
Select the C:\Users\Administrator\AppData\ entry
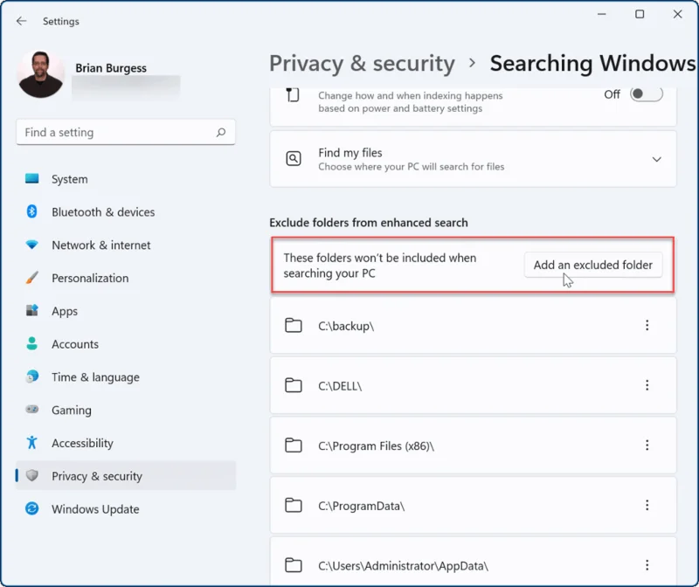473,562
